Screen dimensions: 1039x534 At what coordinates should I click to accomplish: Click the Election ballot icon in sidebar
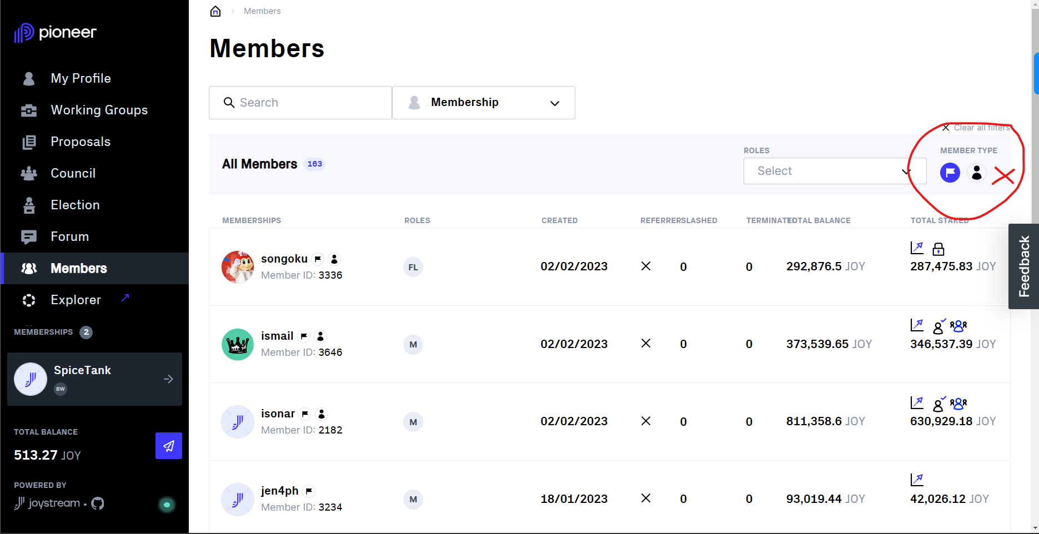pos(28,205)
